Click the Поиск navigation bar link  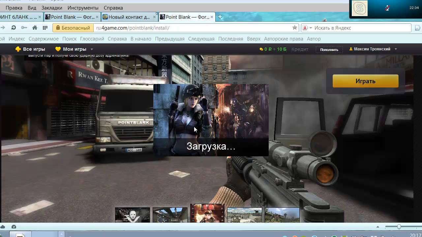click(x=69, y=39)
